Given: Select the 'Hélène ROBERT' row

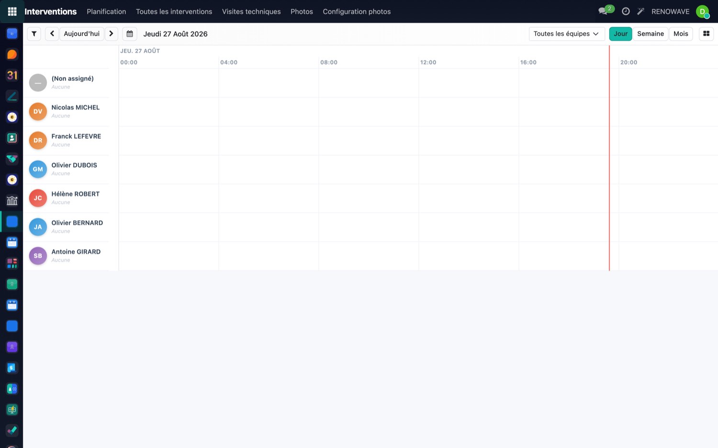Looking at the screenshot, I should click(66, 198).
